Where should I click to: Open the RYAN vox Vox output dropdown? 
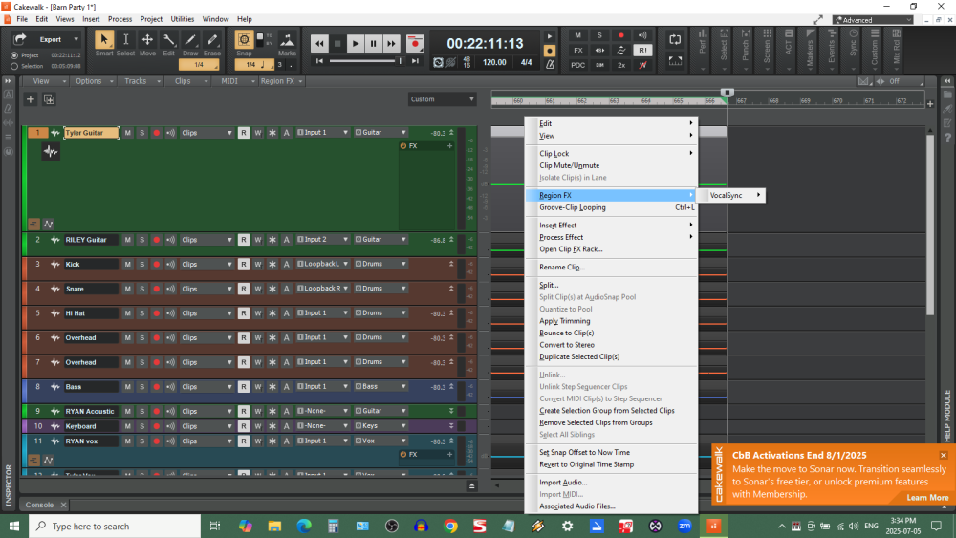[x=380, y=441]
